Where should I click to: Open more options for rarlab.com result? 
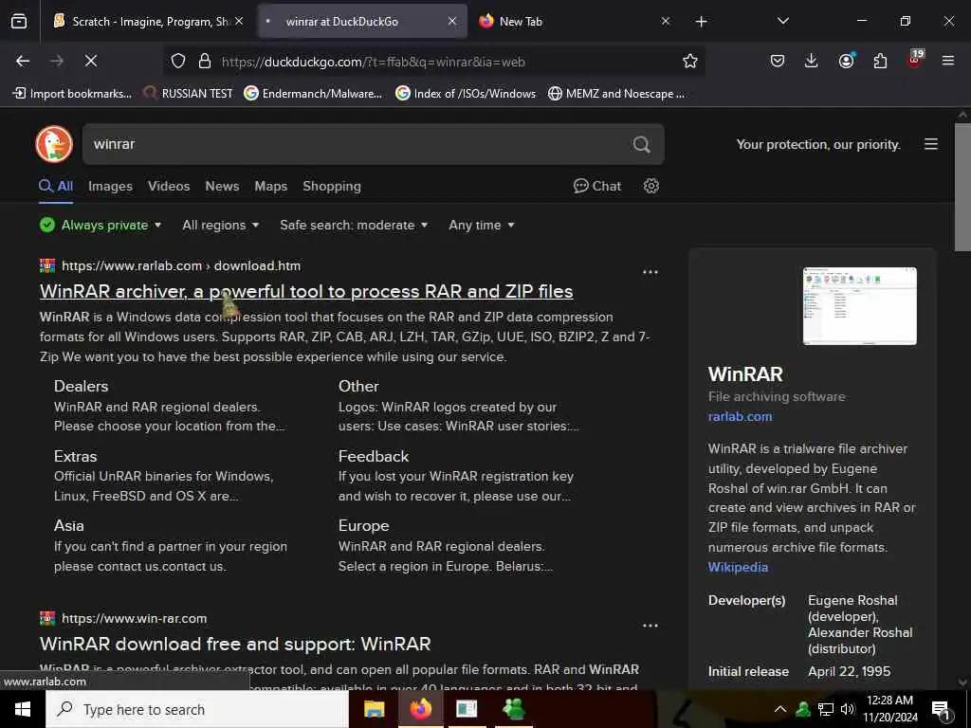click(650, 272)
